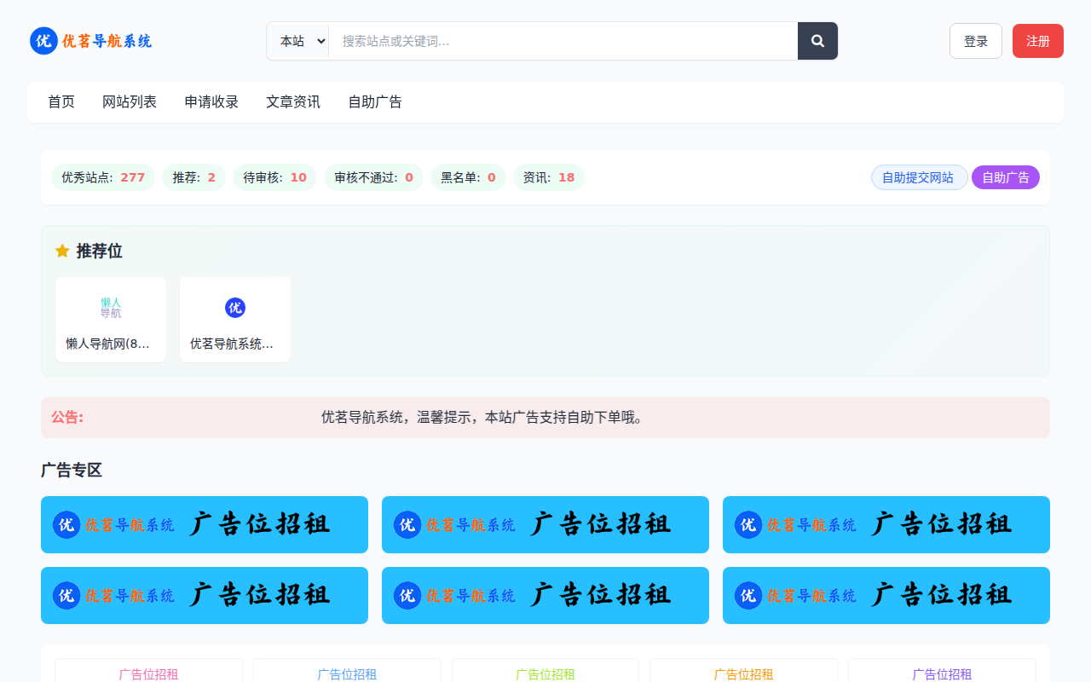
Task: Click the red 注册 button
Action: 1037,40
